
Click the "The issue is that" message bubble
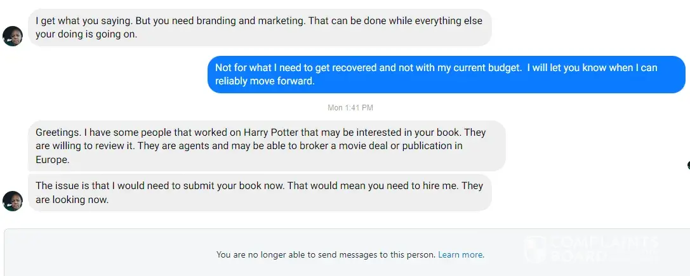(x=260, y=192)
